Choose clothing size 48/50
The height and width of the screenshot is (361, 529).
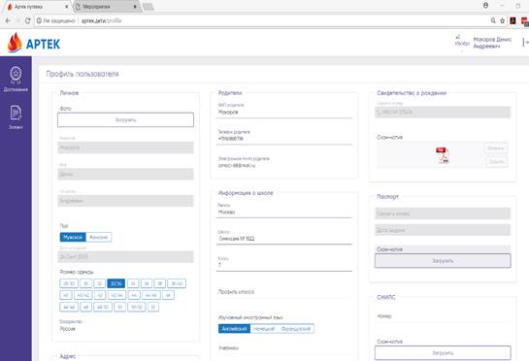pyautogui.click(x=103, y=307)
